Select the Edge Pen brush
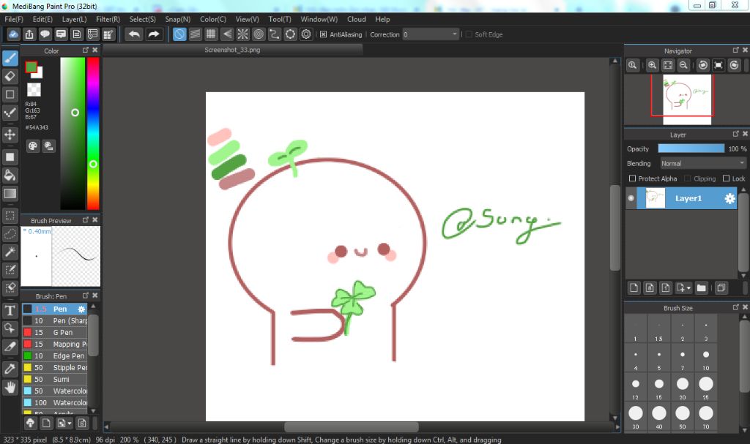 coord(55,356)
